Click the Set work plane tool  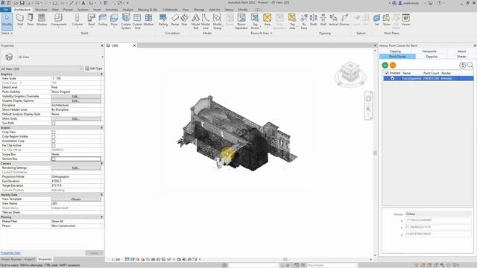click(x=376, y=20)
